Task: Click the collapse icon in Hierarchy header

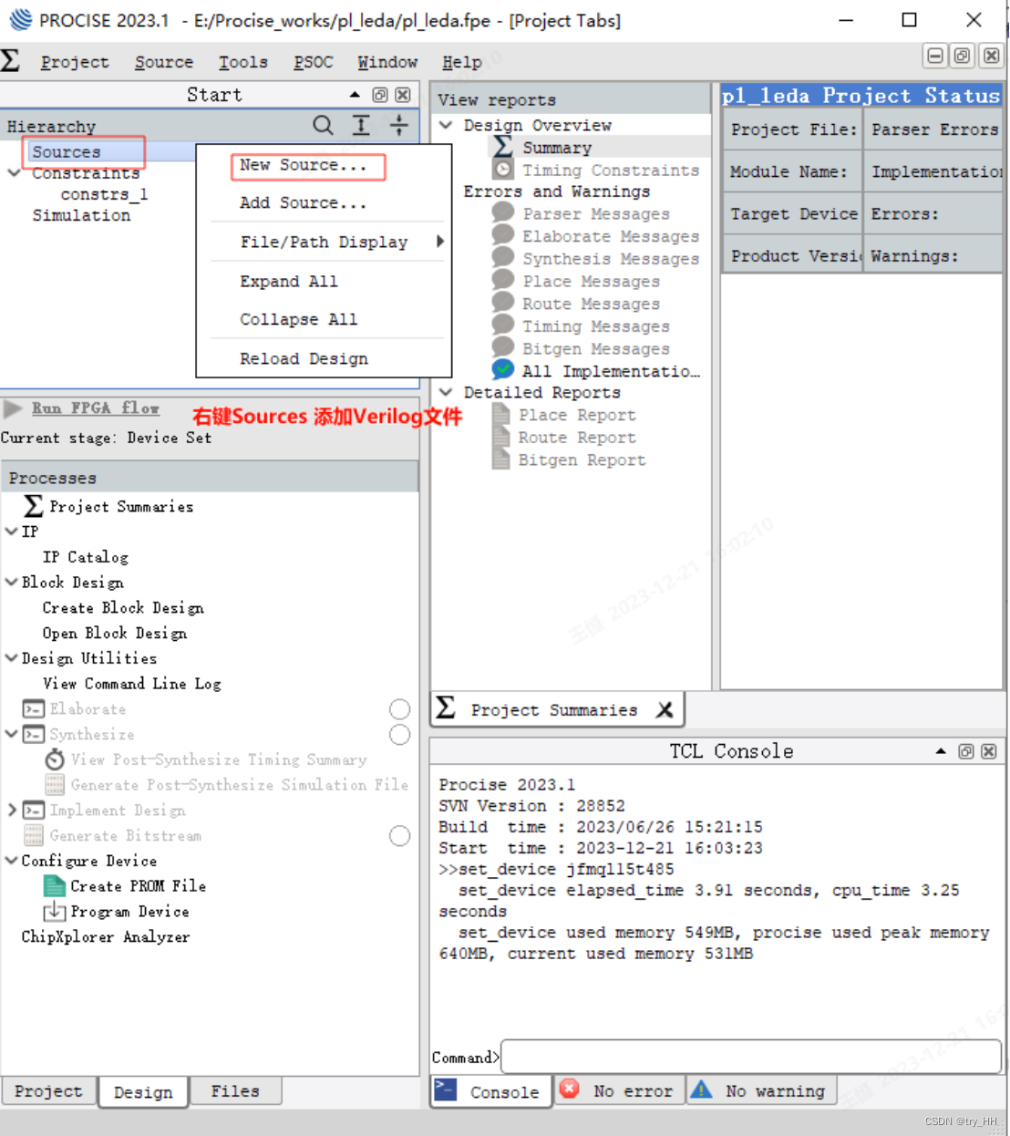Action: click(x=399, y=125)
